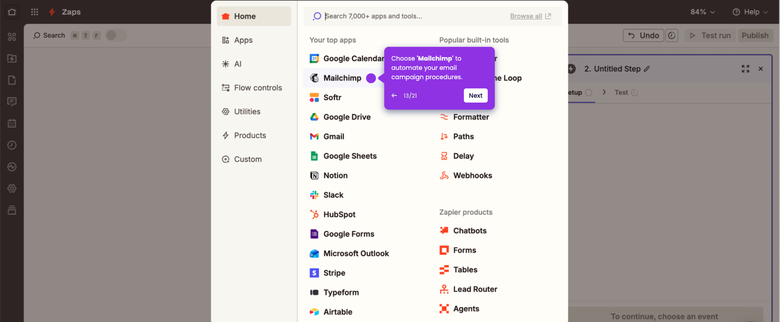Image resolution: width=780 pixels, height=322 pixels.
Task: Select the Notion app icon
Action: coord(314,176)
